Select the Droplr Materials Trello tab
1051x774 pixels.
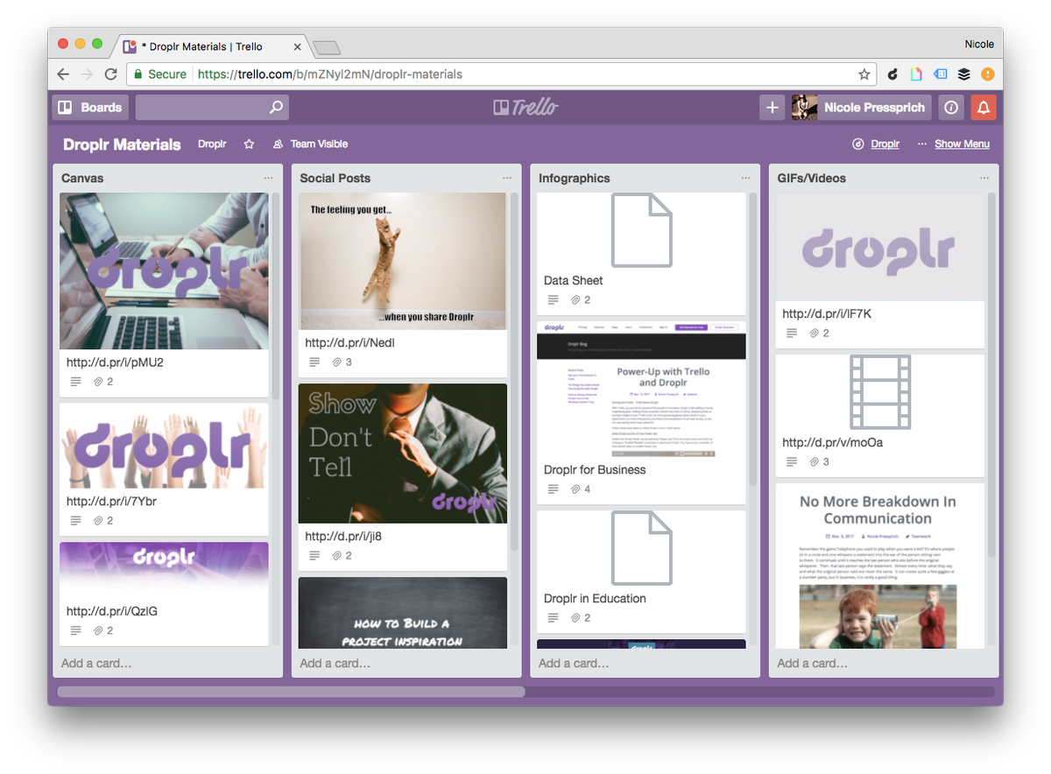coord(214,46)
